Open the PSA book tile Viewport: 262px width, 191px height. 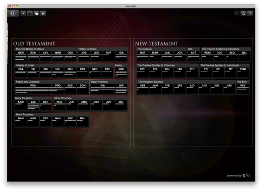pos(33,89)
